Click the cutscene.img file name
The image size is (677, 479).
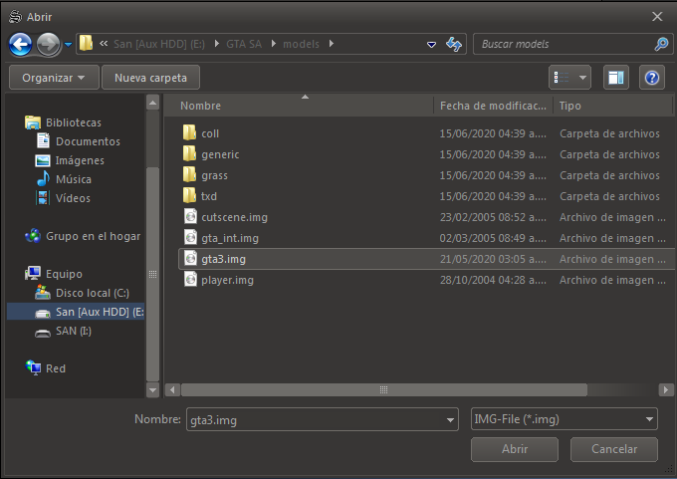(234, 217)
